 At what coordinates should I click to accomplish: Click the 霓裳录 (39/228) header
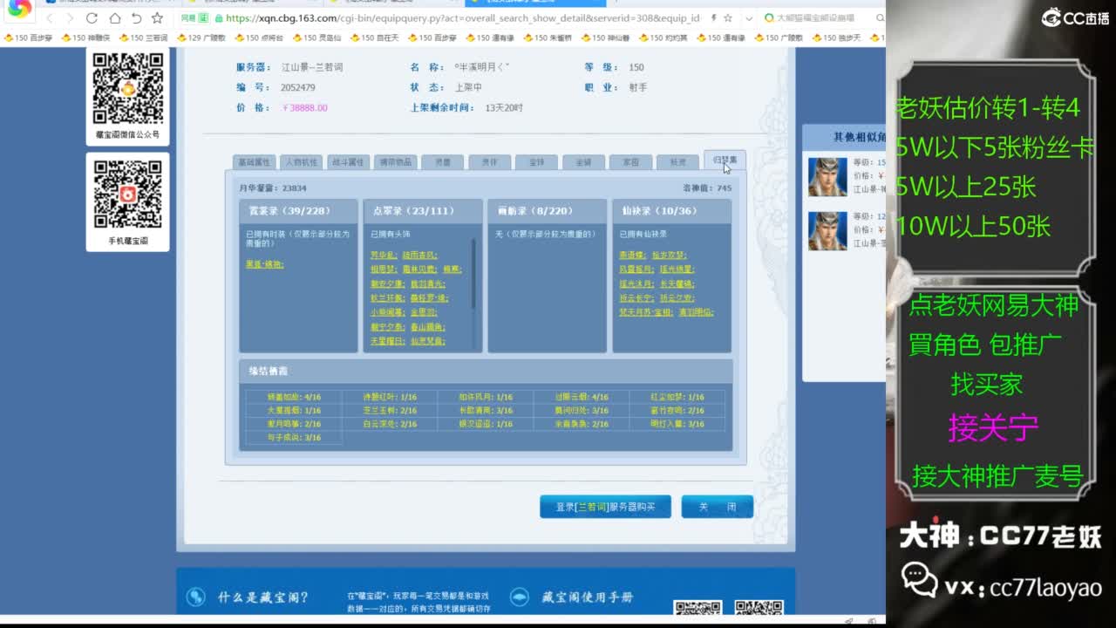298,211
